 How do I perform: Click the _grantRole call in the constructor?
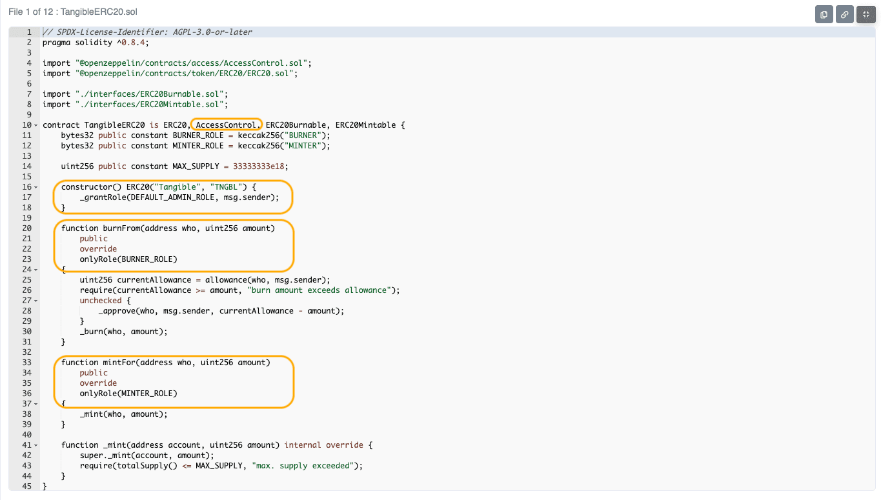point(103,197)
